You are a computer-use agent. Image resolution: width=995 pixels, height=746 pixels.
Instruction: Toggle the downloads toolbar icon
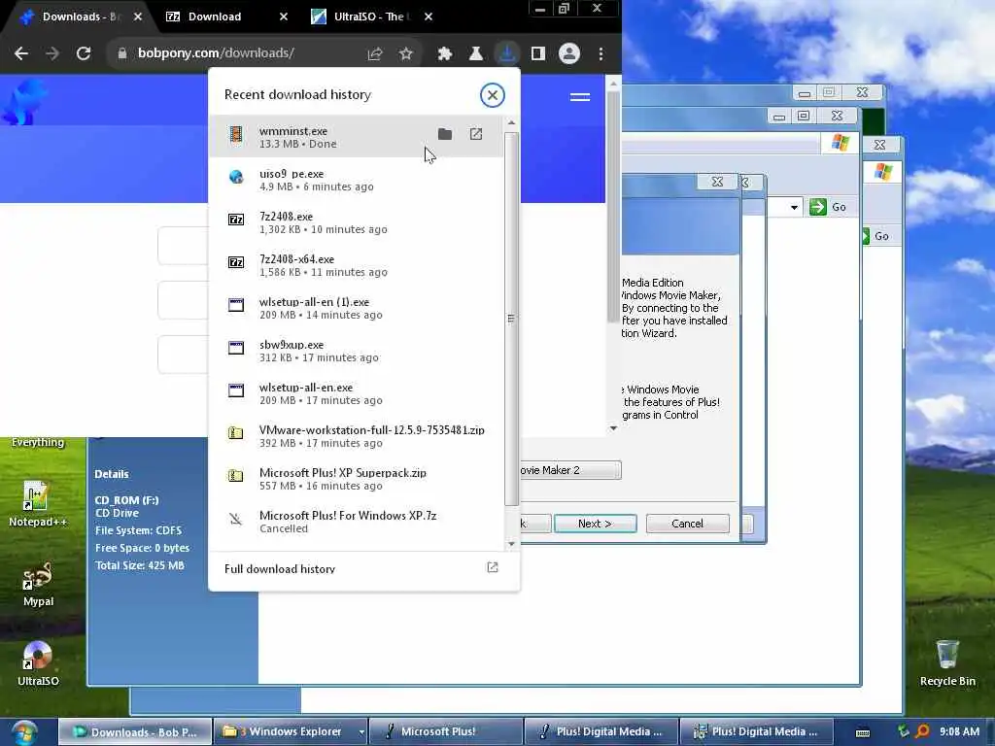[507, 54]
